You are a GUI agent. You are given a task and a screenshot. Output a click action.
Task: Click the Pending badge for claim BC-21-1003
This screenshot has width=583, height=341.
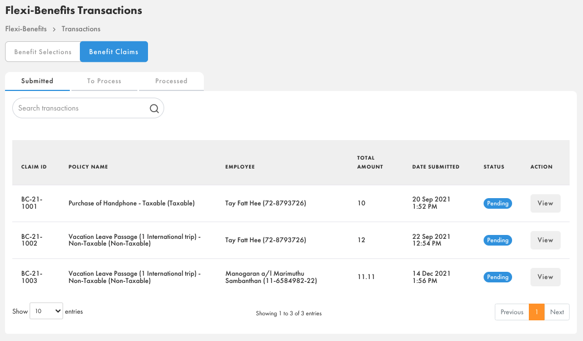pyautogui.click(x=498, y=277)
